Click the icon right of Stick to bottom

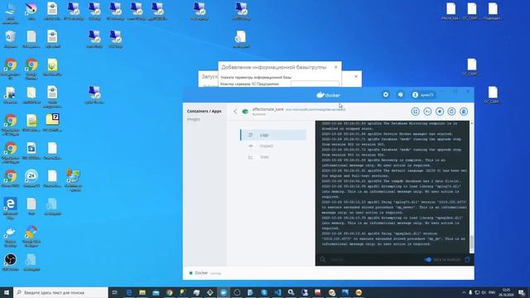coord(467,259)
